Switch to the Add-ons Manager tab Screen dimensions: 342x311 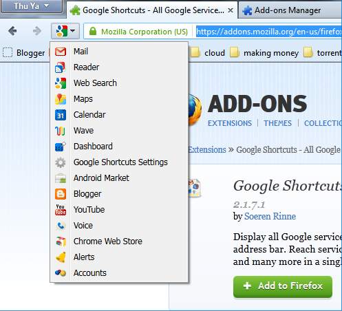pyautogui.click(x=290, y=10)
